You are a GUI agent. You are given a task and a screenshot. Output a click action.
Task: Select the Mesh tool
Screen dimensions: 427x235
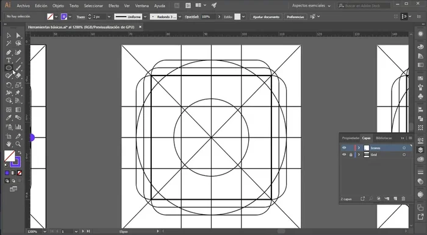coord(9,110)
